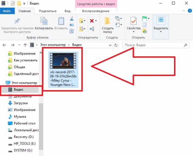Click the Quick Access new folder icon
Screen dimensions: 193x156
pyautogui.click(x=19, y=4)
